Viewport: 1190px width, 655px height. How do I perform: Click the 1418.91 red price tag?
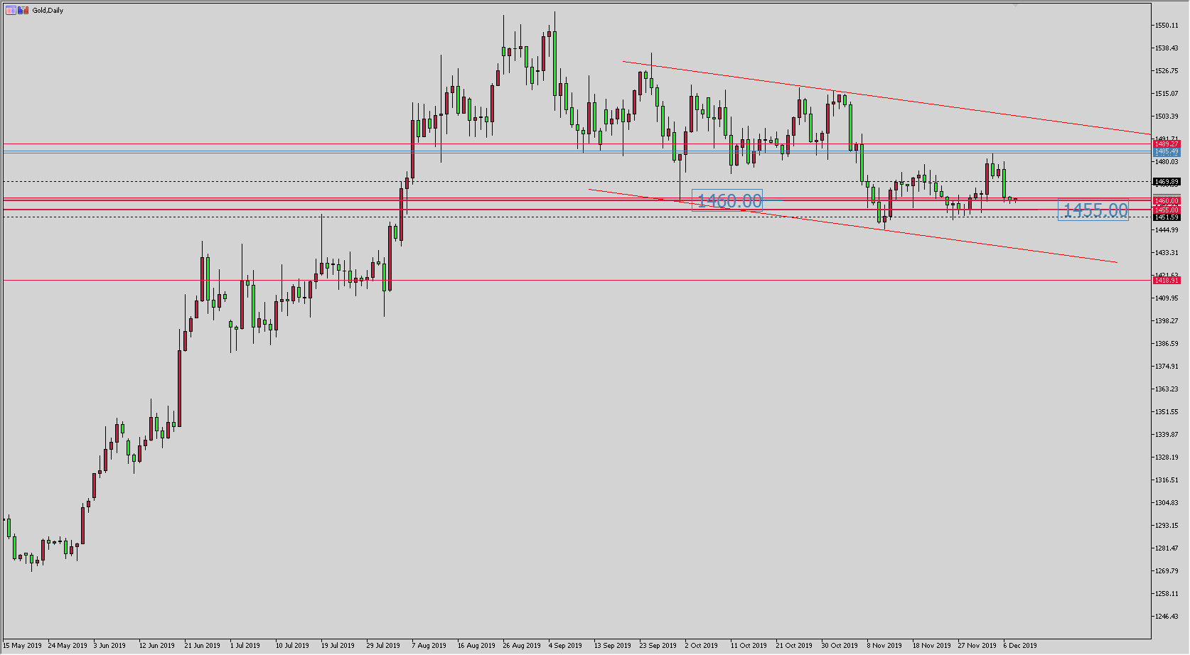[x=1167, y=281]
